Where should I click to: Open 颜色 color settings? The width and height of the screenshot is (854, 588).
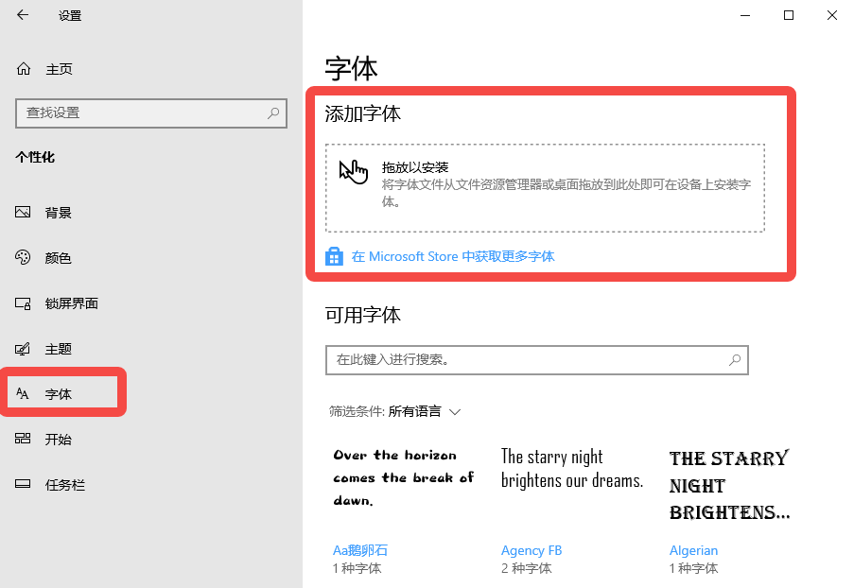58,258
